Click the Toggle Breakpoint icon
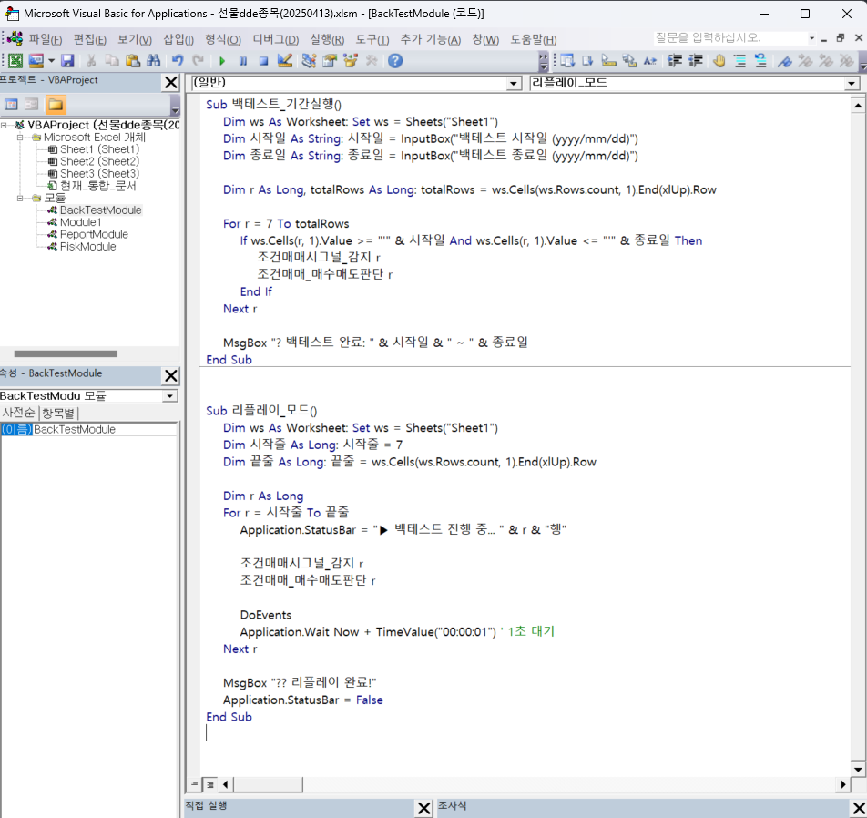The height and width of the screenshot is (818, 867). click(x=719, y=61)
